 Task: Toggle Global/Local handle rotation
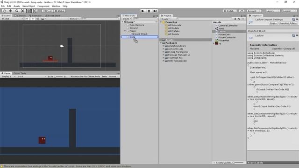point(59,11)
